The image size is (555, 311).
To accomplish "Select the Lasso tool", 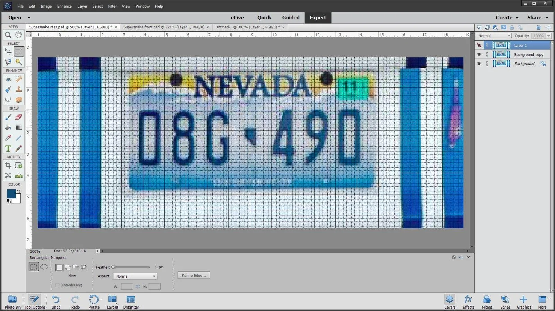I will (x=8, y=62).
